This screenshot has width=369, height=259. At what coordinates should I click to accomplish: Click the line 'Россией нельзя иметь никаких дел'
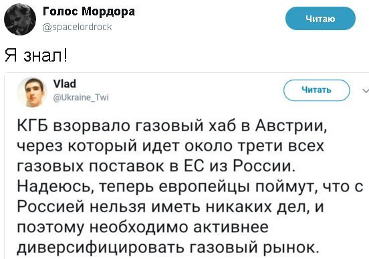tap(170, 207)
